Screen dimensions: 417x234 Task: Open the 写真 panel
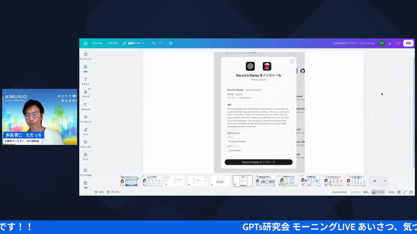tap(85, 185)
